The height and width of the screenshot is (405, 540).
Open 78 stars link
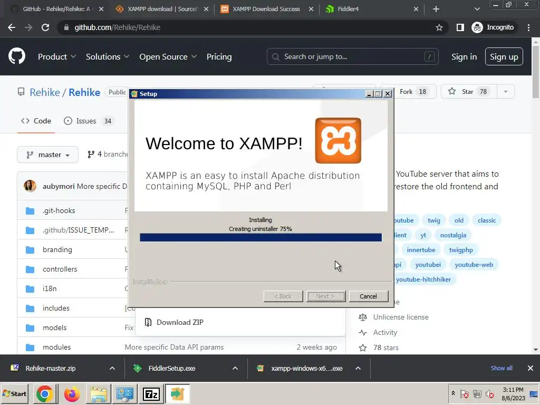pyautogui.click(x=385, y=348)
